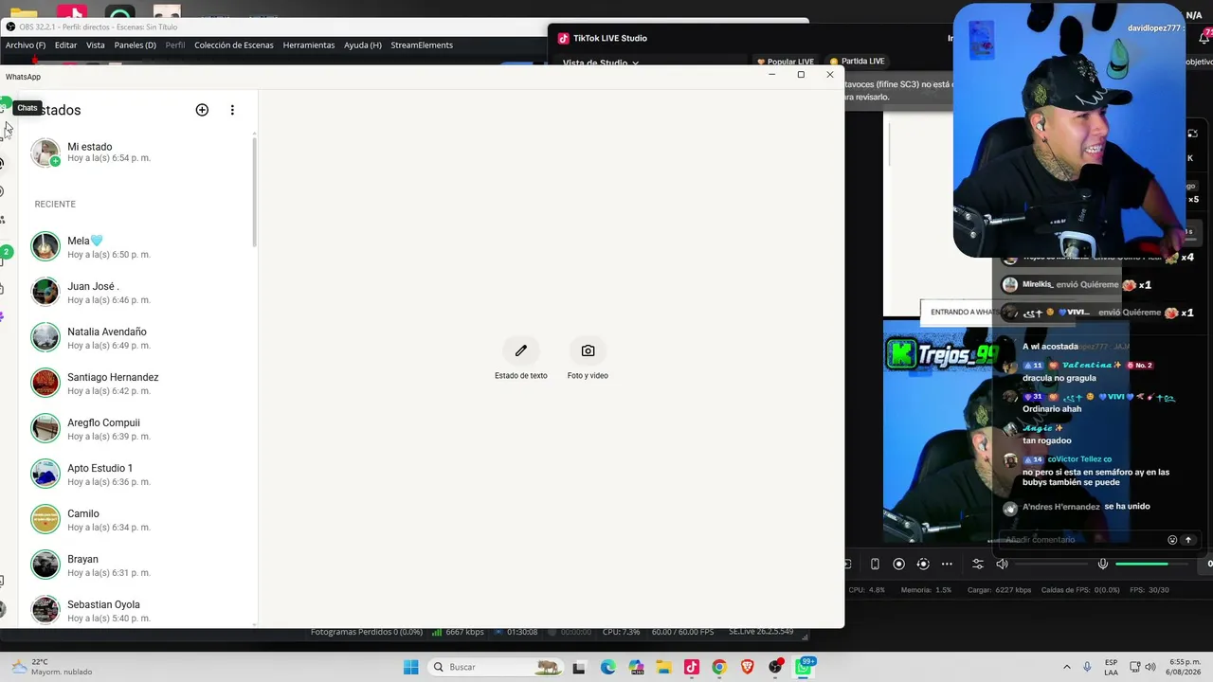Open the Paneles menu in OBS
Image resolution: width=1213 pixels, height=682 pixels.
135,45
